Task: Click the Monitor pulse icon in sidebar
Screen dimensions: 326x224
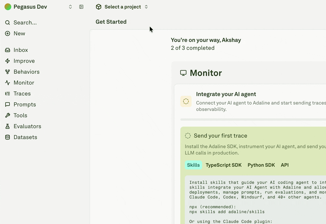Action: (x=7, y=83)
